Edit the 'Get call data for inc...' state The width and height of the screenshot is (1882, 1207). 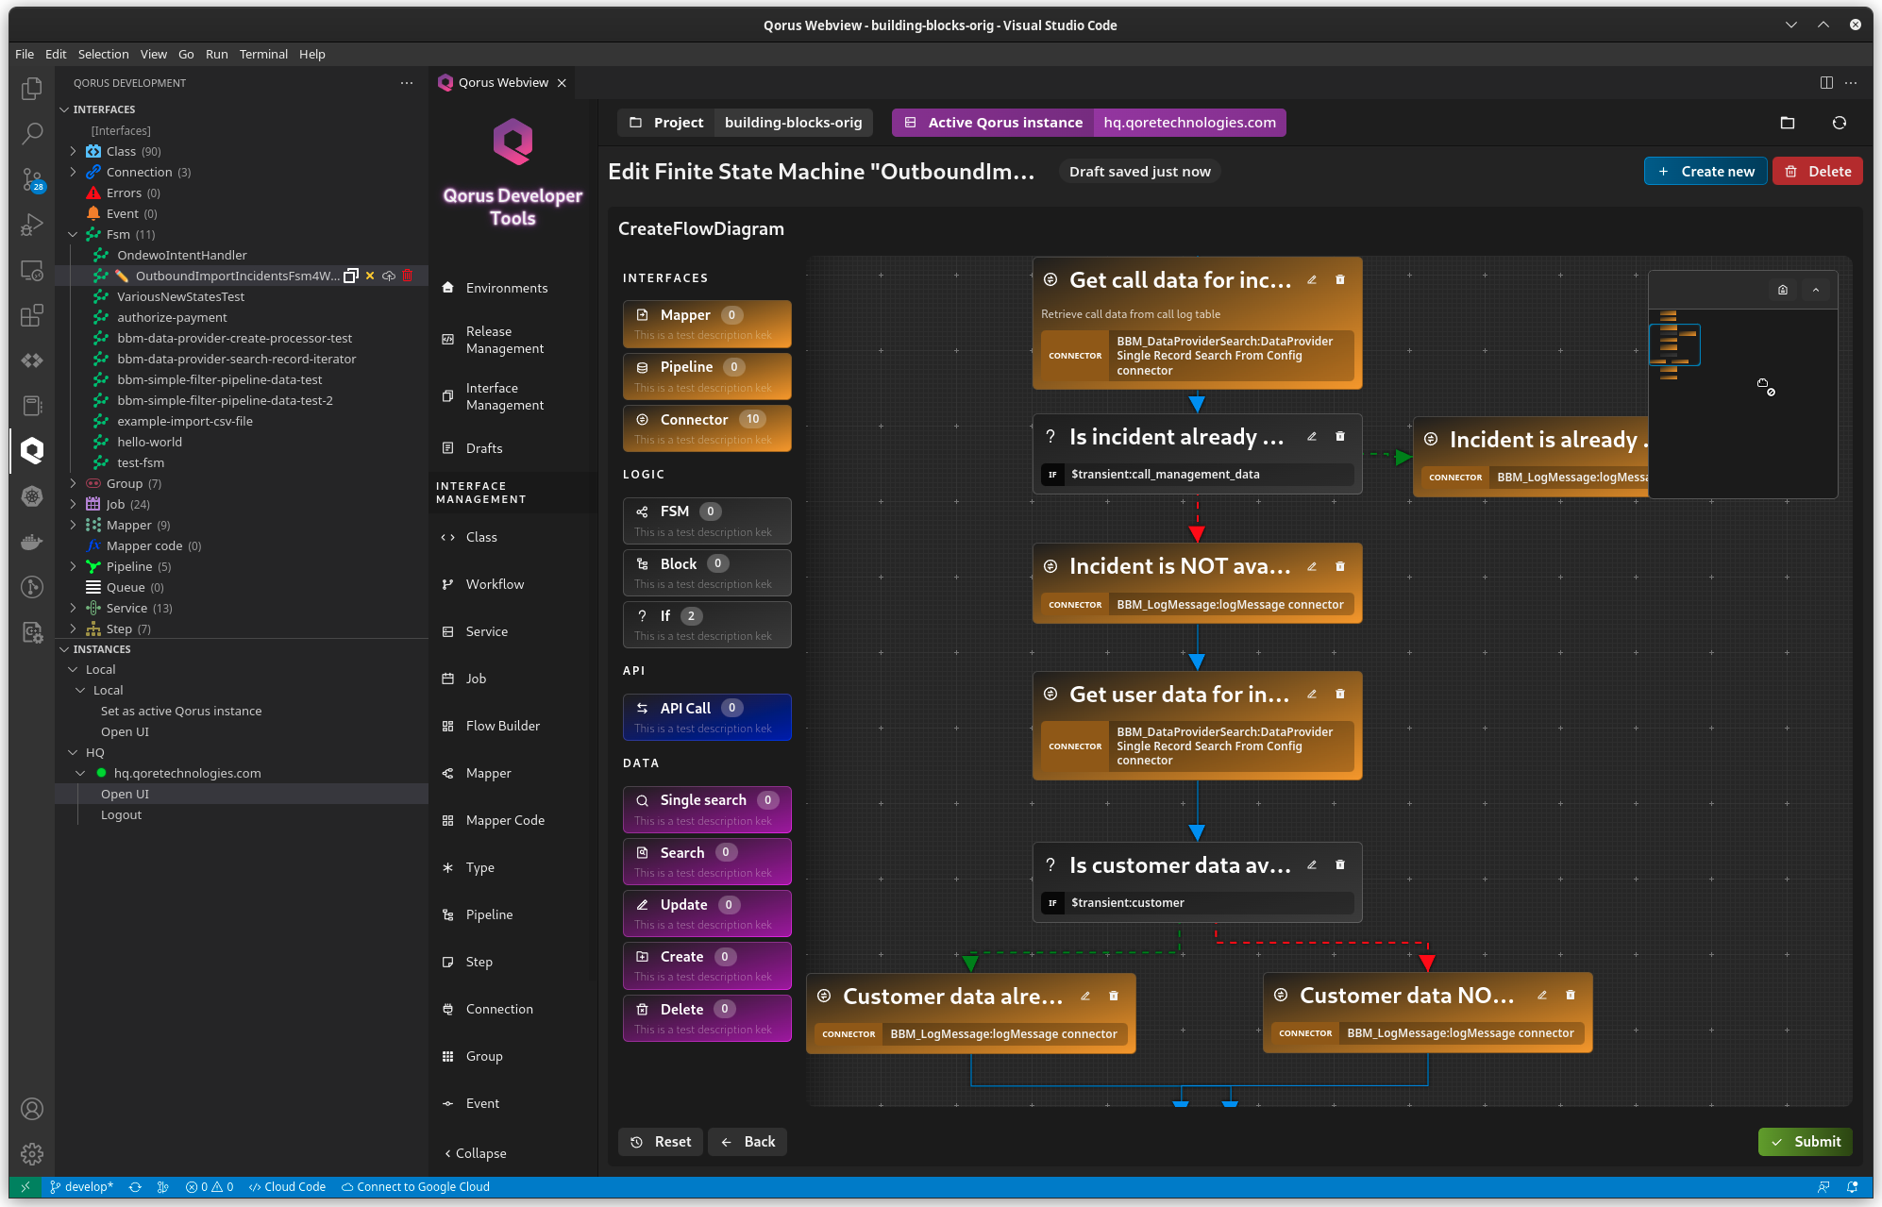click(x=1312, y=280)
